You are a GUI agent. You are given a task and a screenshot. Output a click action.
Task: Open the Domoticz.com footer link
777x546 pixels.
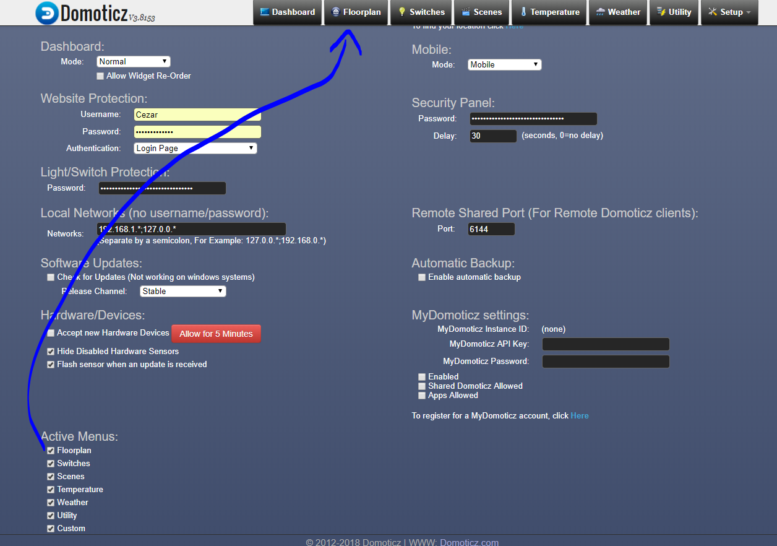pos(469,542)
